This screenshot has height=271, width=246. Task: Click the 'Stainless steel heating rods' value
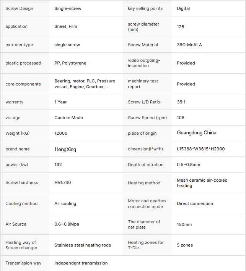point(83,245)
